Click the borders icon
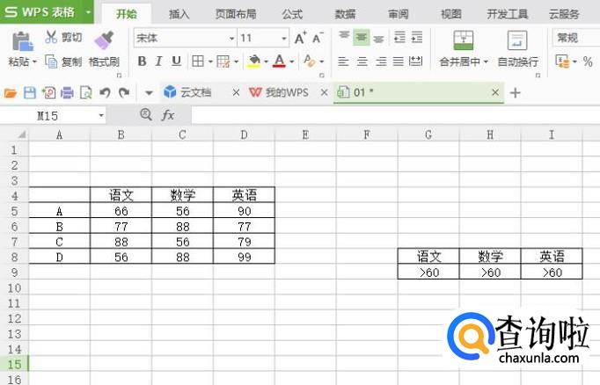Screen dimensions: 600x385 click(x=198, y=62)
